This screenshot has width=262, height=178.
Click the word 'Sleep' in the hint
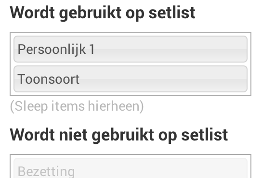pos(31,106)
